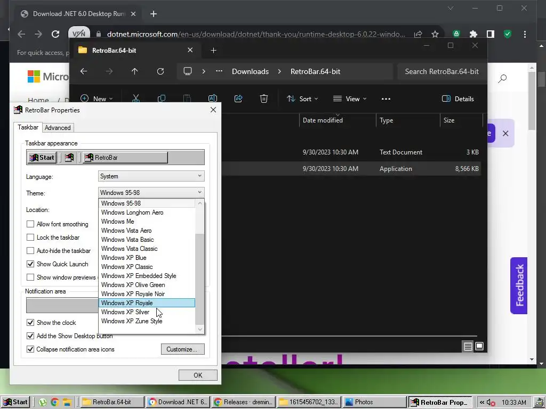The image size is (546, 409).
Task: Sort by Date modified column header
Action: pos(338,120)
